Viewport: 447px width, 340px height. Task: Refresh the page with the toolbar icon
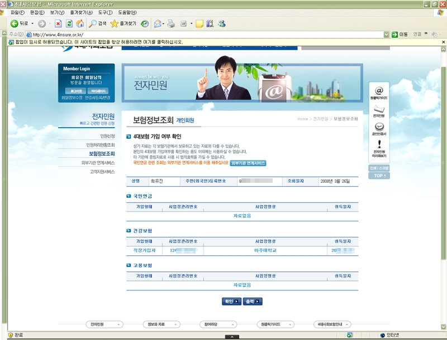[69, 23]
